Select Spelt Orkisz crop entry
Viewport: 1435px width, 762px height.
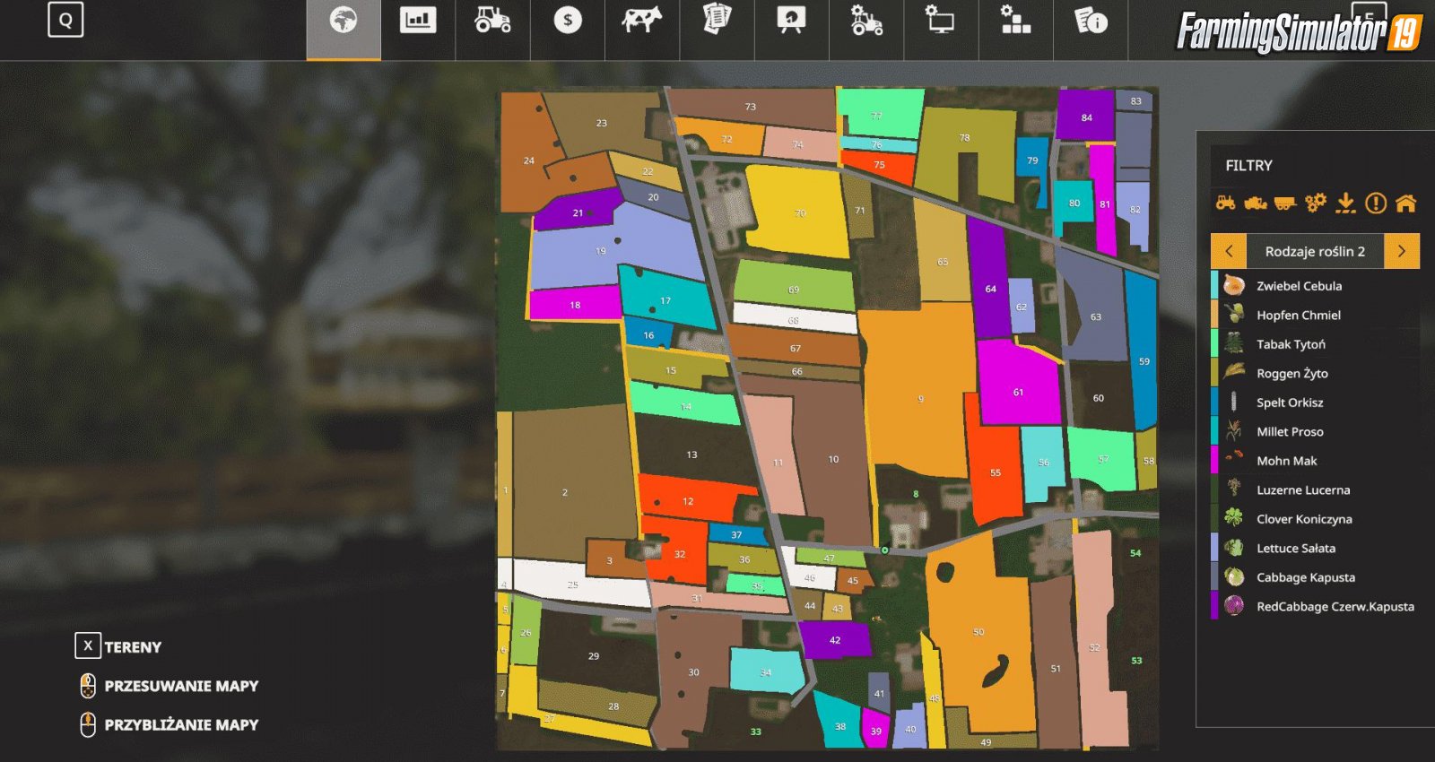click(x=1315, y=403)
